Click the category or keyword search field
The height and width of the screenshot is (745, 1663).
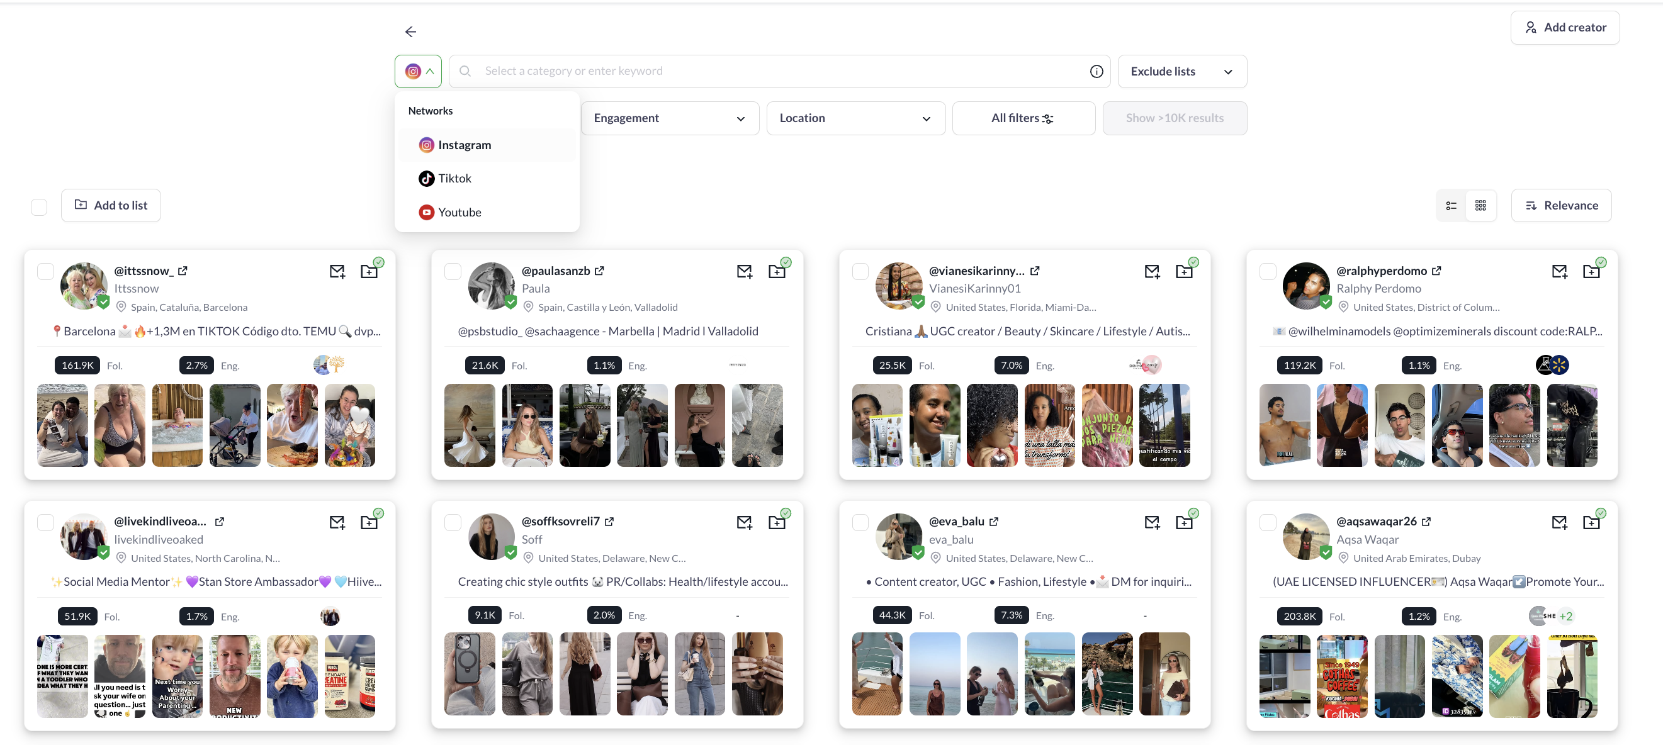pos(775,71)
